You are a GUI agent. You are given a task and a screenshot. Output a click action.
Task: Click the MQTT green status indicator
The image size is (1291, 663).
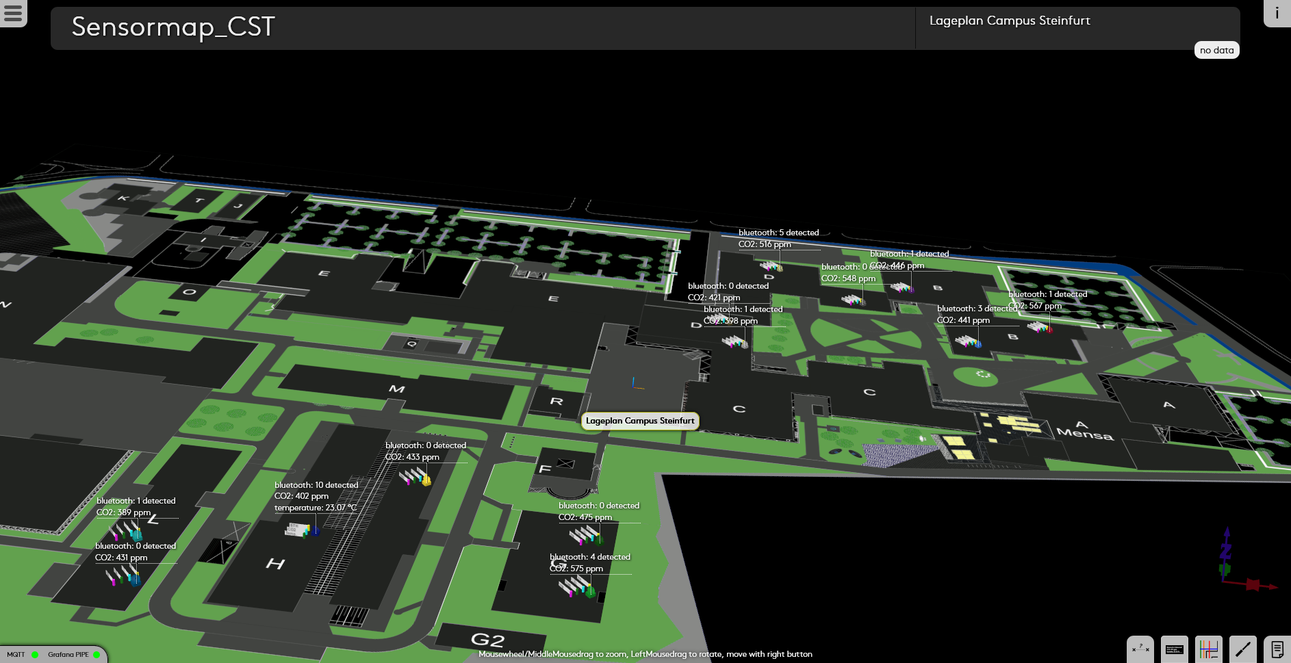pos(35,655)
